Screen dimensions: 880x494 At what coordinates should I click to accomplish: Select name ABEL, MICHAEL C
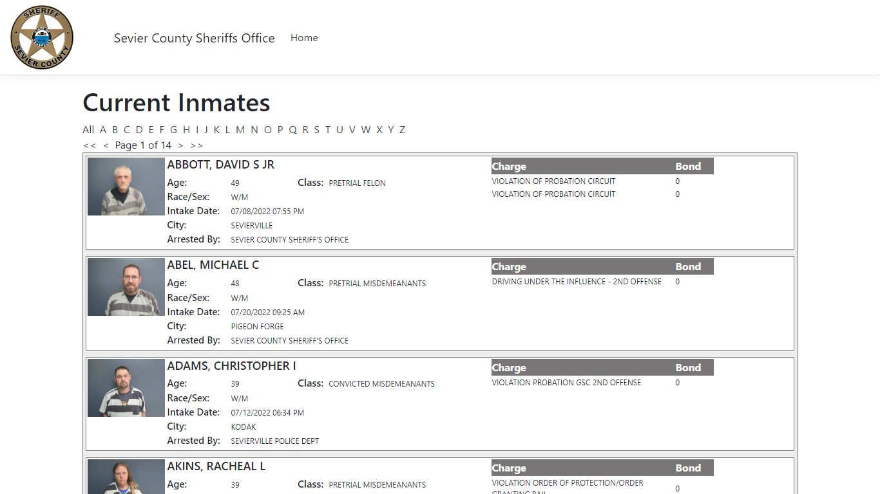(213, 265)
